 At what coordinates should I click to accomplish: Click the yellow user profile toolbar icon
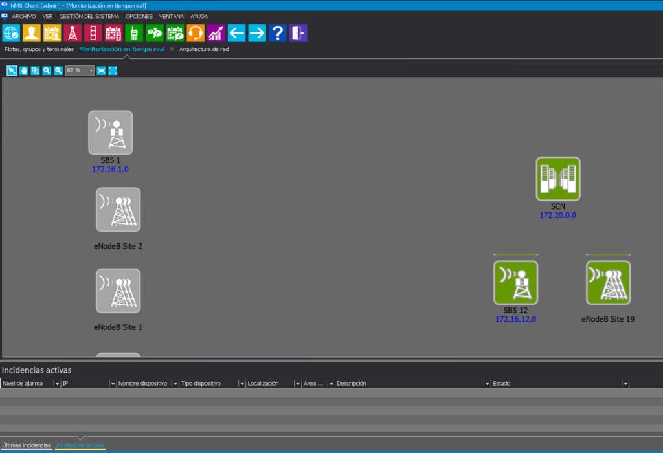[31, 33]
